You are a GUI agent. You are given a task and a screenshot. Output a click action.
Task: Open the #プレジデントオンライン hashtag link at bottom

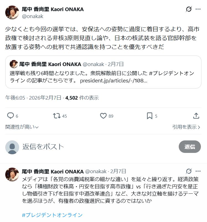[52, 215]
